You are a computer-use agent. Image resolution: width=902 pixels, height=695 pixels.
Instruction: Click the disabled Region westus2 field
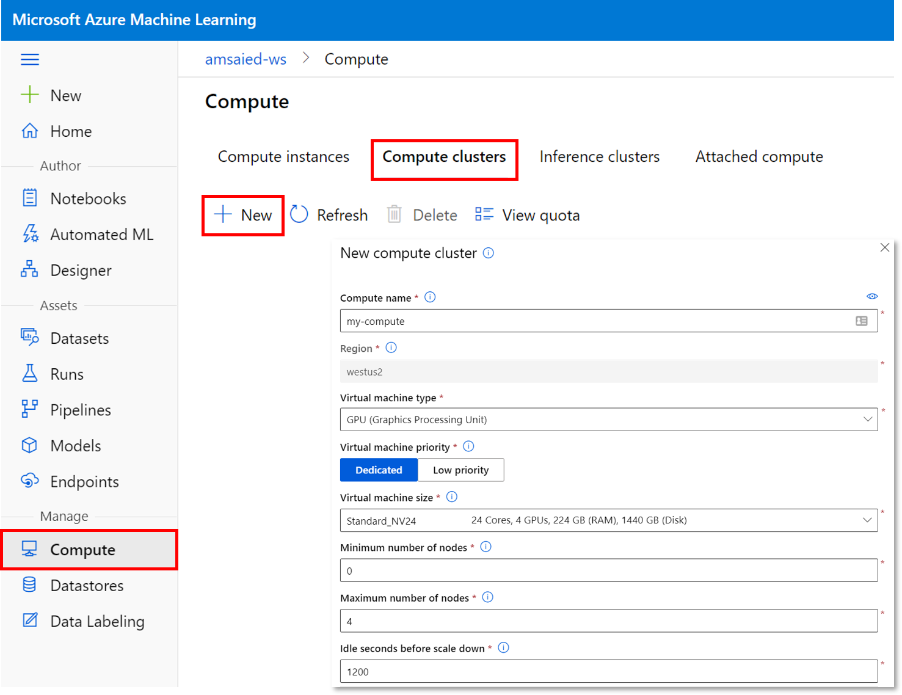coord(609,371)
